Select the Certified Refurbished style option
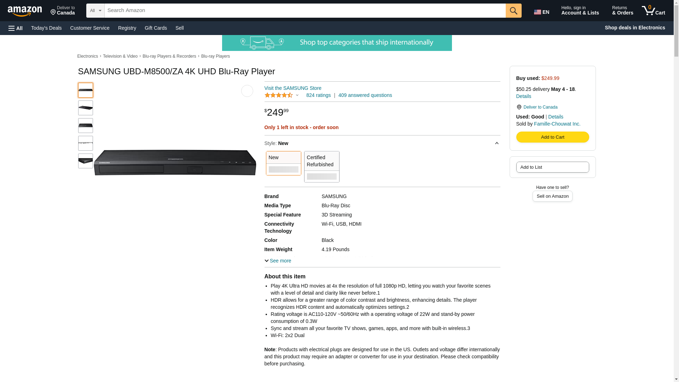 pyautogui.click(x=321, y=167)
